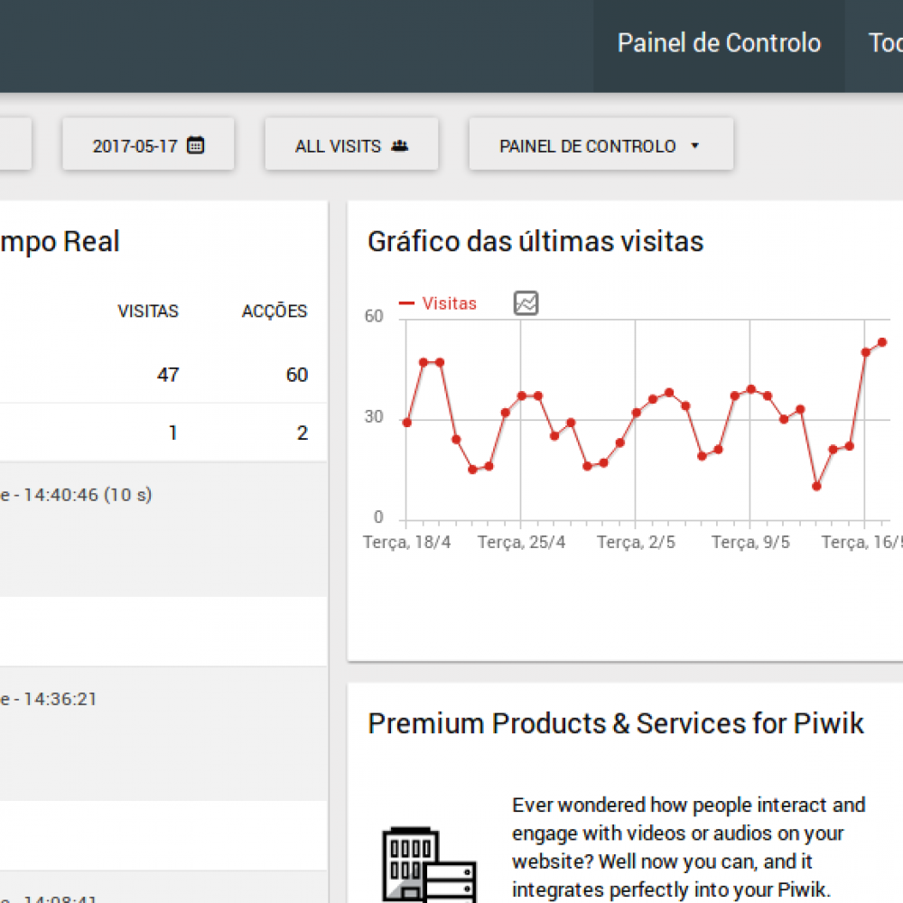Click the visitors icon inside ALL VISITS button
Viewport: 903px width, 903px height.
(x=400, y=144)
